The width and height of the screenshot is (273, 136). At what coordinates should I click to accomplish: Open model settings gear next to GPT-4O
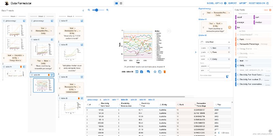[x=225, y=3]
